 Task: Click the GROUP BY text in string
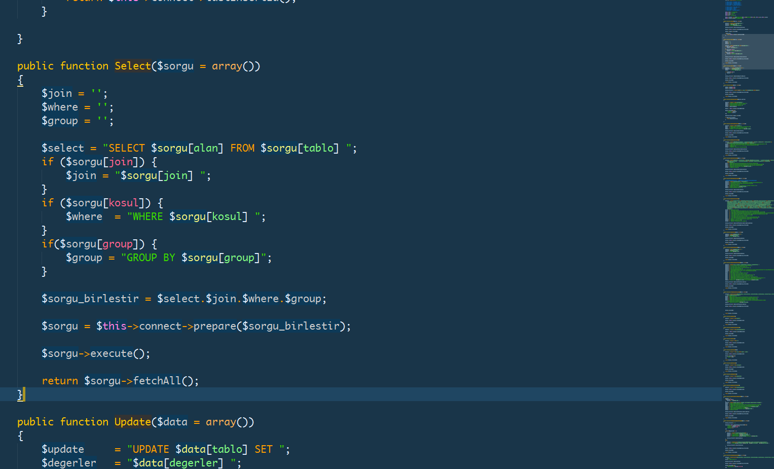(x=151, y=258)
